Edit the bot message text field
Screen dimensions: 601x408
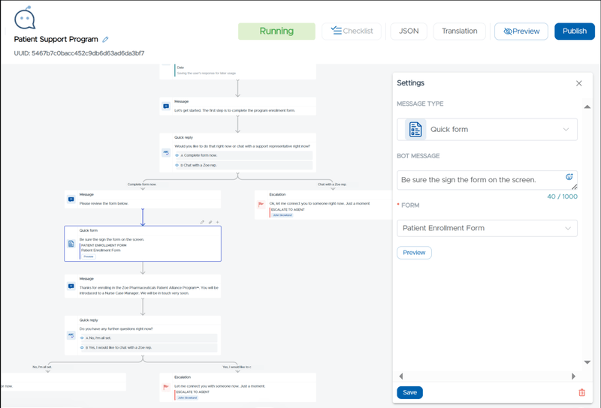[x=487, y=180]
